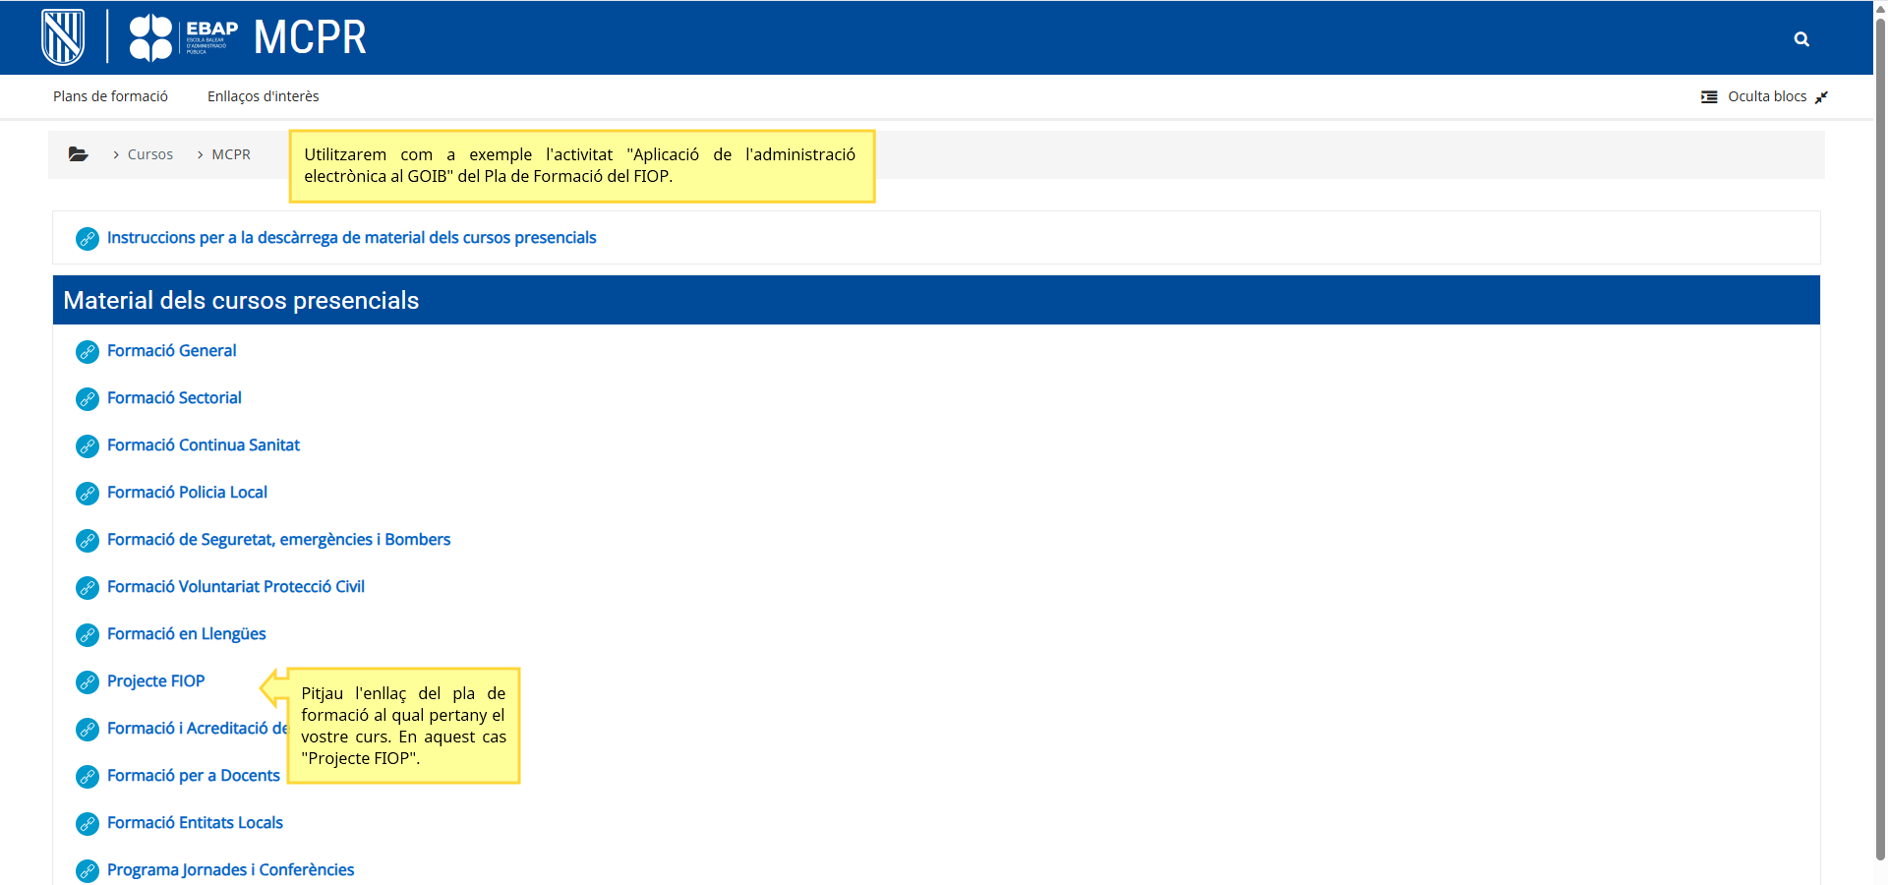Screen dimensions: 1888x885
Task: Click the Govern Balear shield logo
Action: [x=63, y=37]
